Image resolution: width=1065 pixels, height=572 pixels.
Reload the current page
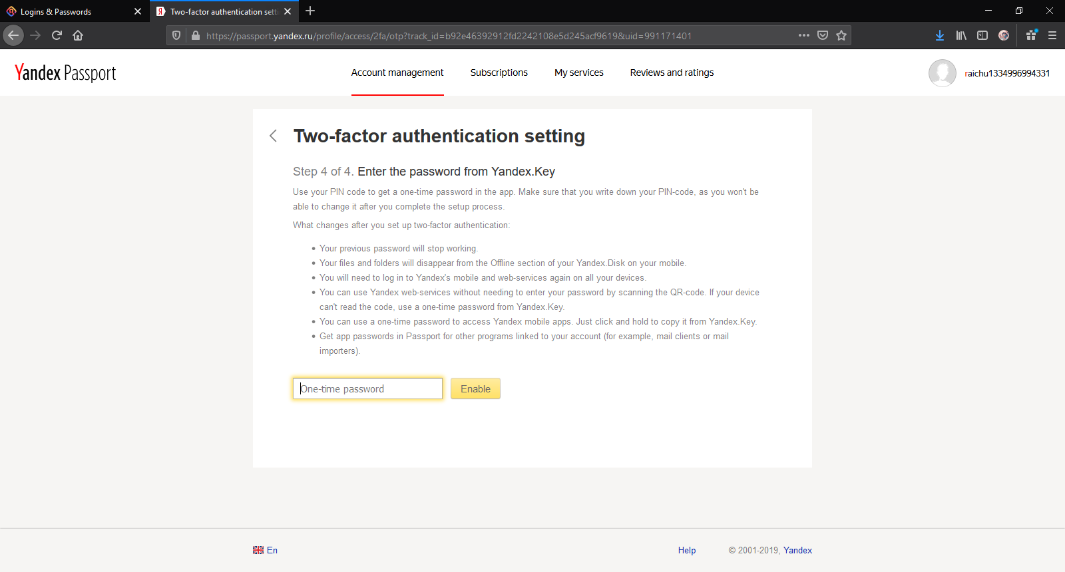coord(57,35)
